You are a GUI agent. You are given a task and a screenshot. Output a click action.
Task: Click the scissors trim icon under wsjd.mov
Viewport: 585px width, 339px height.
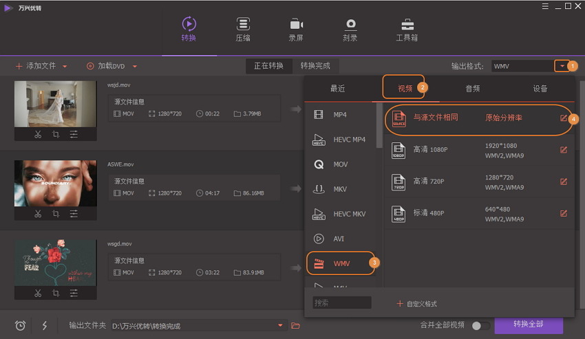coord(38,134)
